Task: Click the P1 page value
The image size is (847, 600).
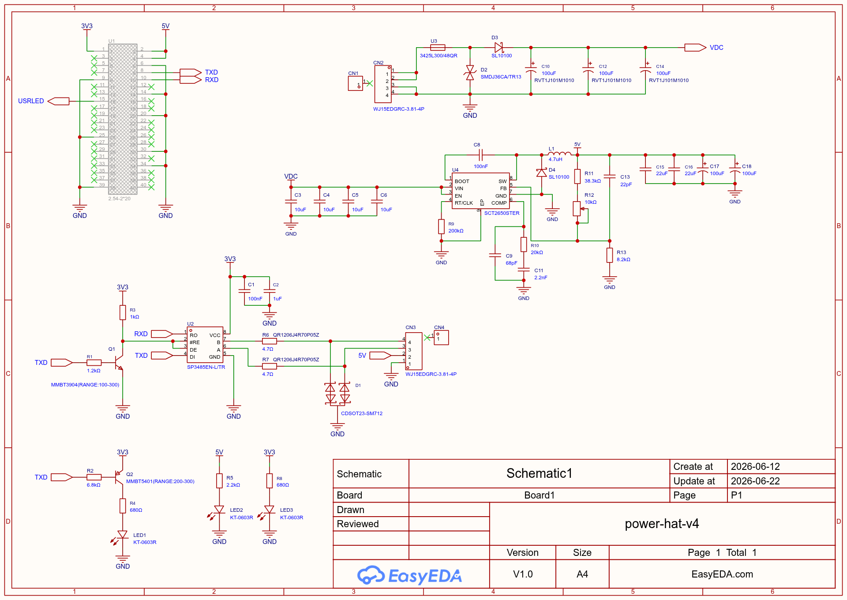Action: 736,495
